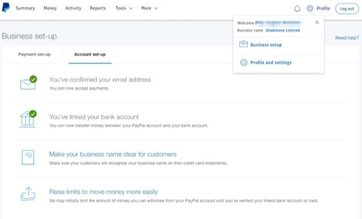Viewport: 362px width, 219px height.
Task: Click the upload icon for raise limits
Action: [28, 194]
